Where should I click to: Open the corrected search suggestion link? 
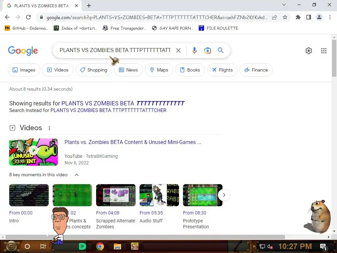[x=123, y=103]
